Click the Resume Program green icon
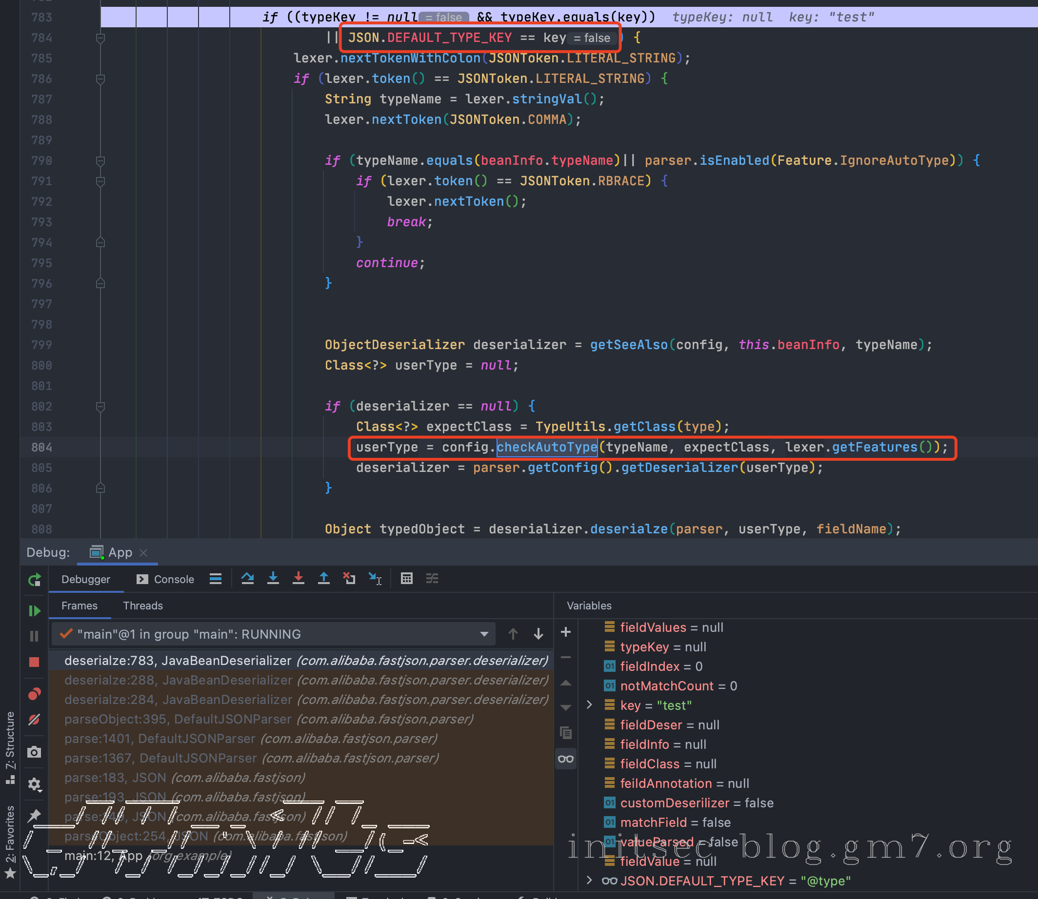Screen dimensions: 1038x899 34,610
